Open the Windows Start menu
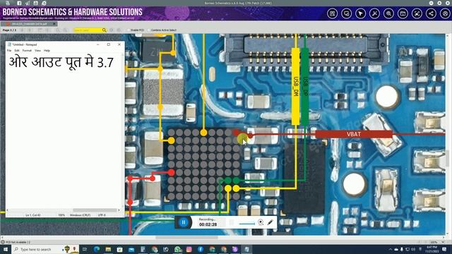 point(5,249)
